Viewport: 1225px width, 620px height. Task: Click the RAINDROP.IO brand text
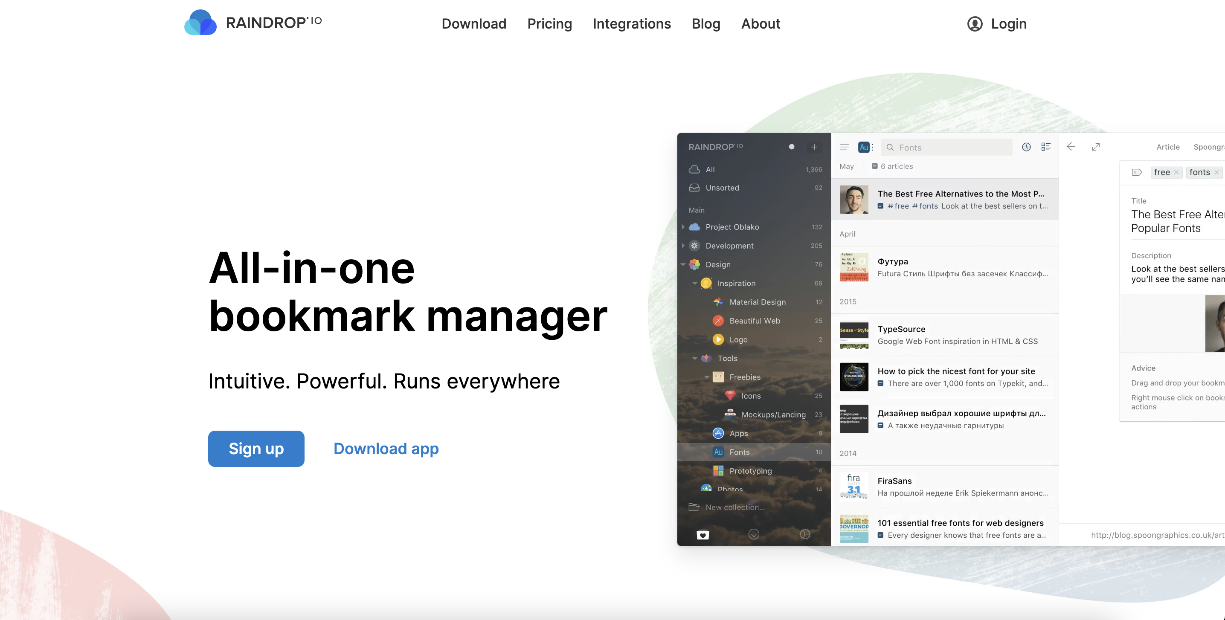(274, 22)
